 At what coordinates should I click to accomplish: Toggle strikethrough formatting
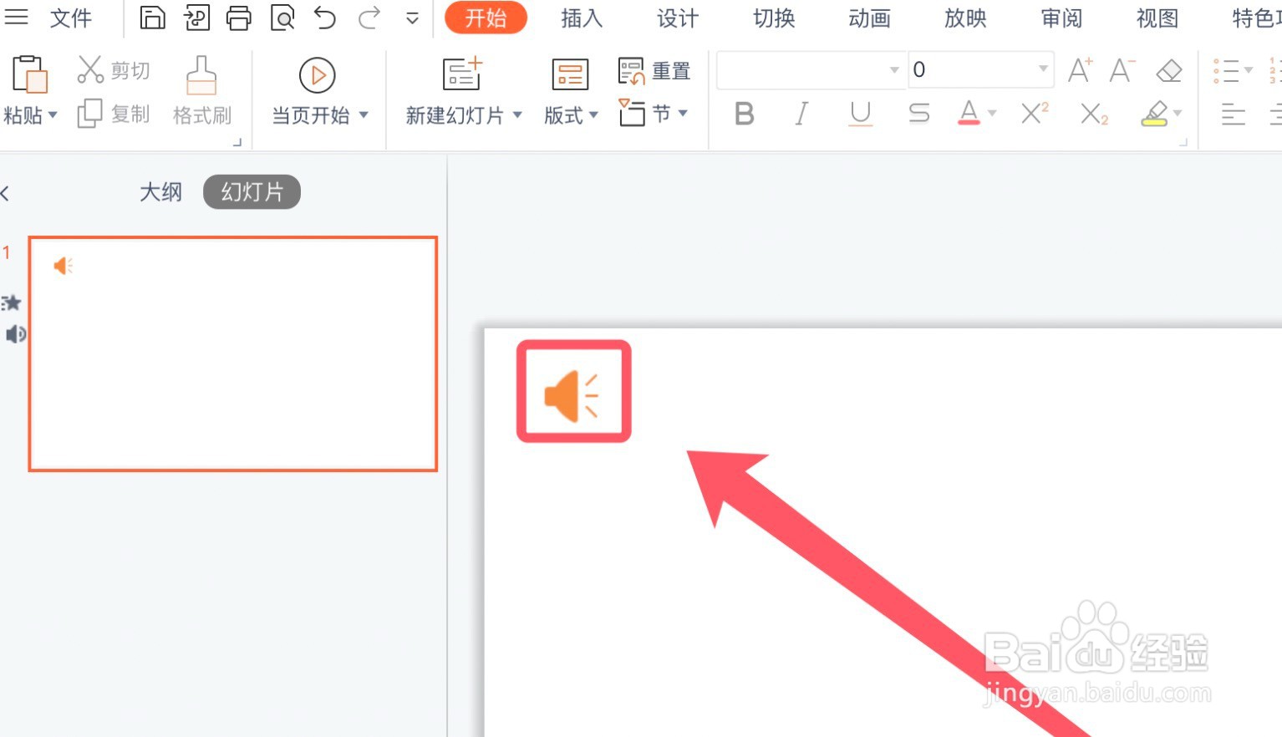click(x=918, y=113)
